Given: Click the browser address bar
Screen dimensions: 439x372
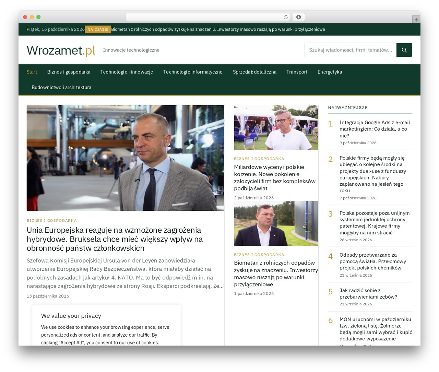Looking at the screenshot, I should (x=207, y=17).
